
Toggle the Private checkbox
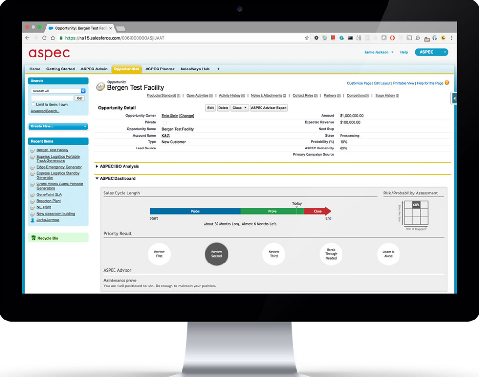click(x=165, y=123)
